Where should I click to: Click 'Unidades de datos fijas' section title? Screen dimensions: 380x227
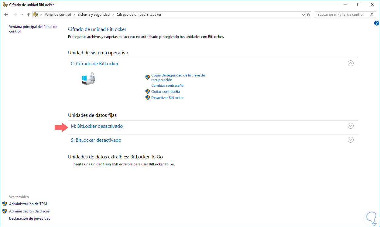(92, 115)
